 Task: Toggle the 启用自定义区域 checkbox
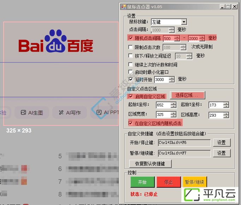131,96
